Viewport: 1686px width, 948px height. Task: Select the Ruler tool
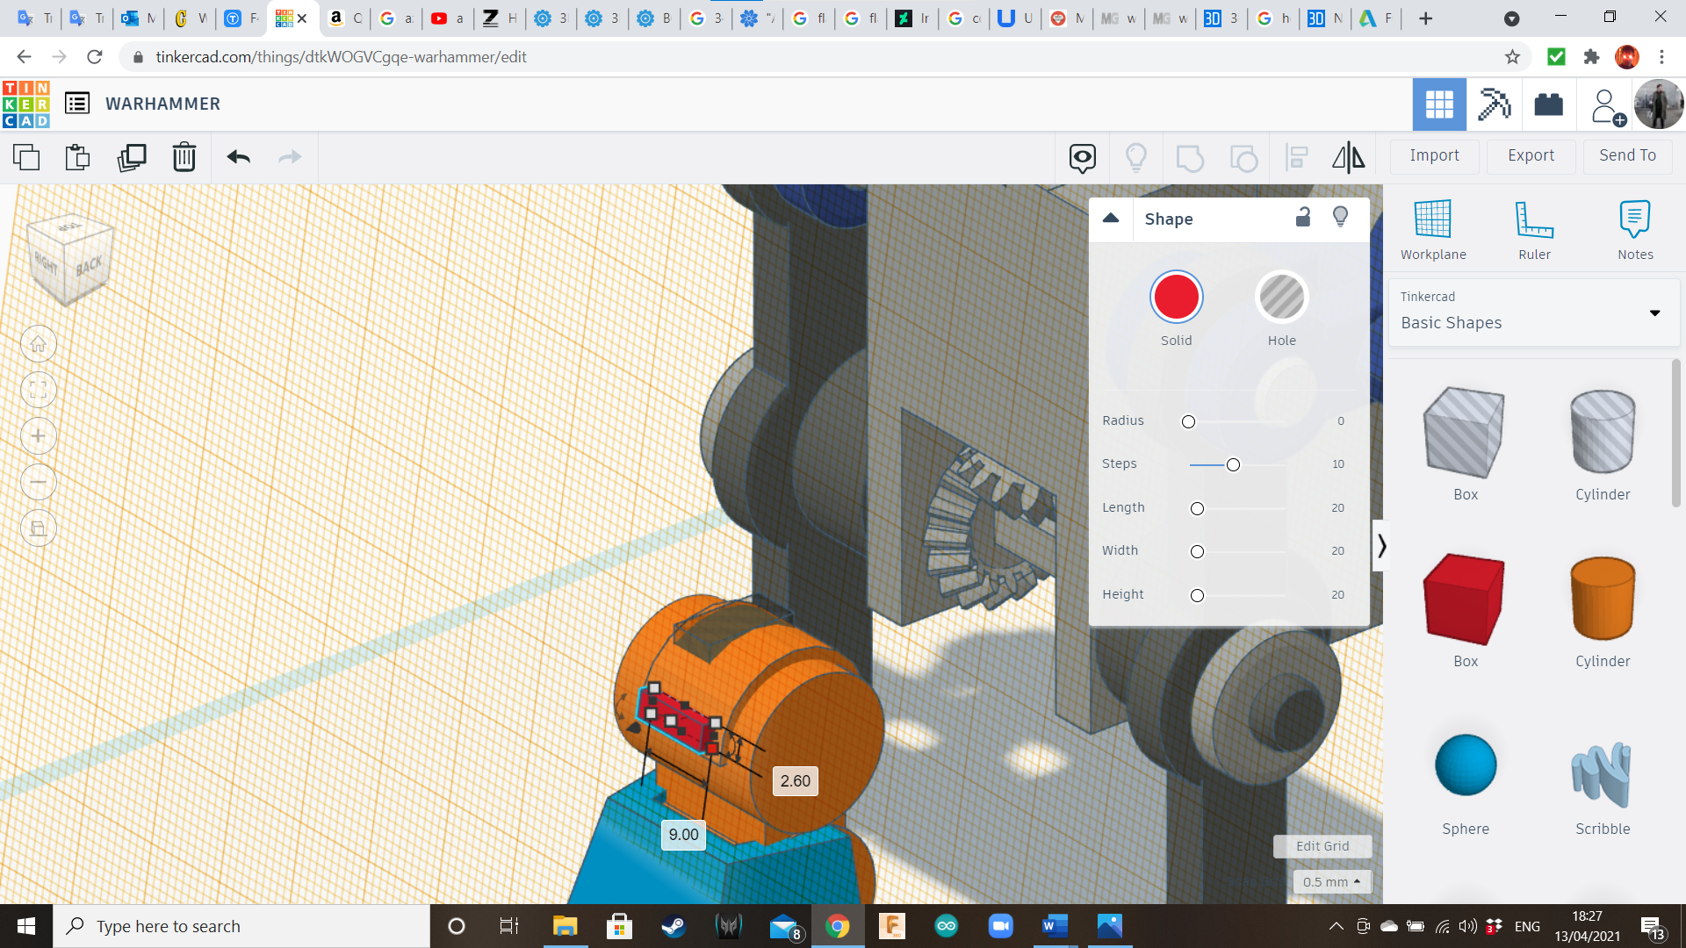click(1534, 230)
